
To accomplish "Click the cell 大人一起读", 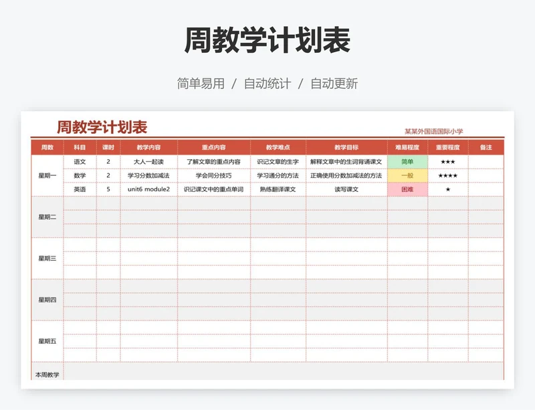I will [148, 162].
